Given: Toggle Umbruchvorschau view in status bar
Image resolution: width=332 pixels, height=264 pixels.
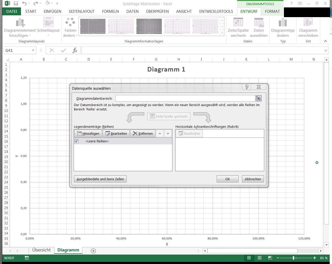Looking at the screenshot, I should click(270, 258).
